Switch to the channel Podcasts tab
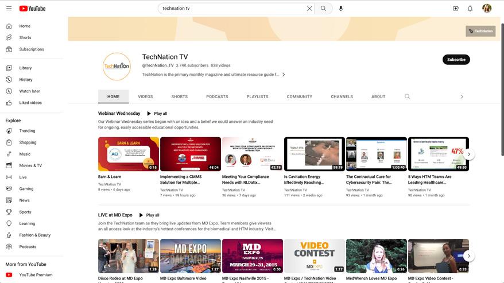The height and width of the screenshot is (283, 504). pyautogui.click(x=217, y=96)
